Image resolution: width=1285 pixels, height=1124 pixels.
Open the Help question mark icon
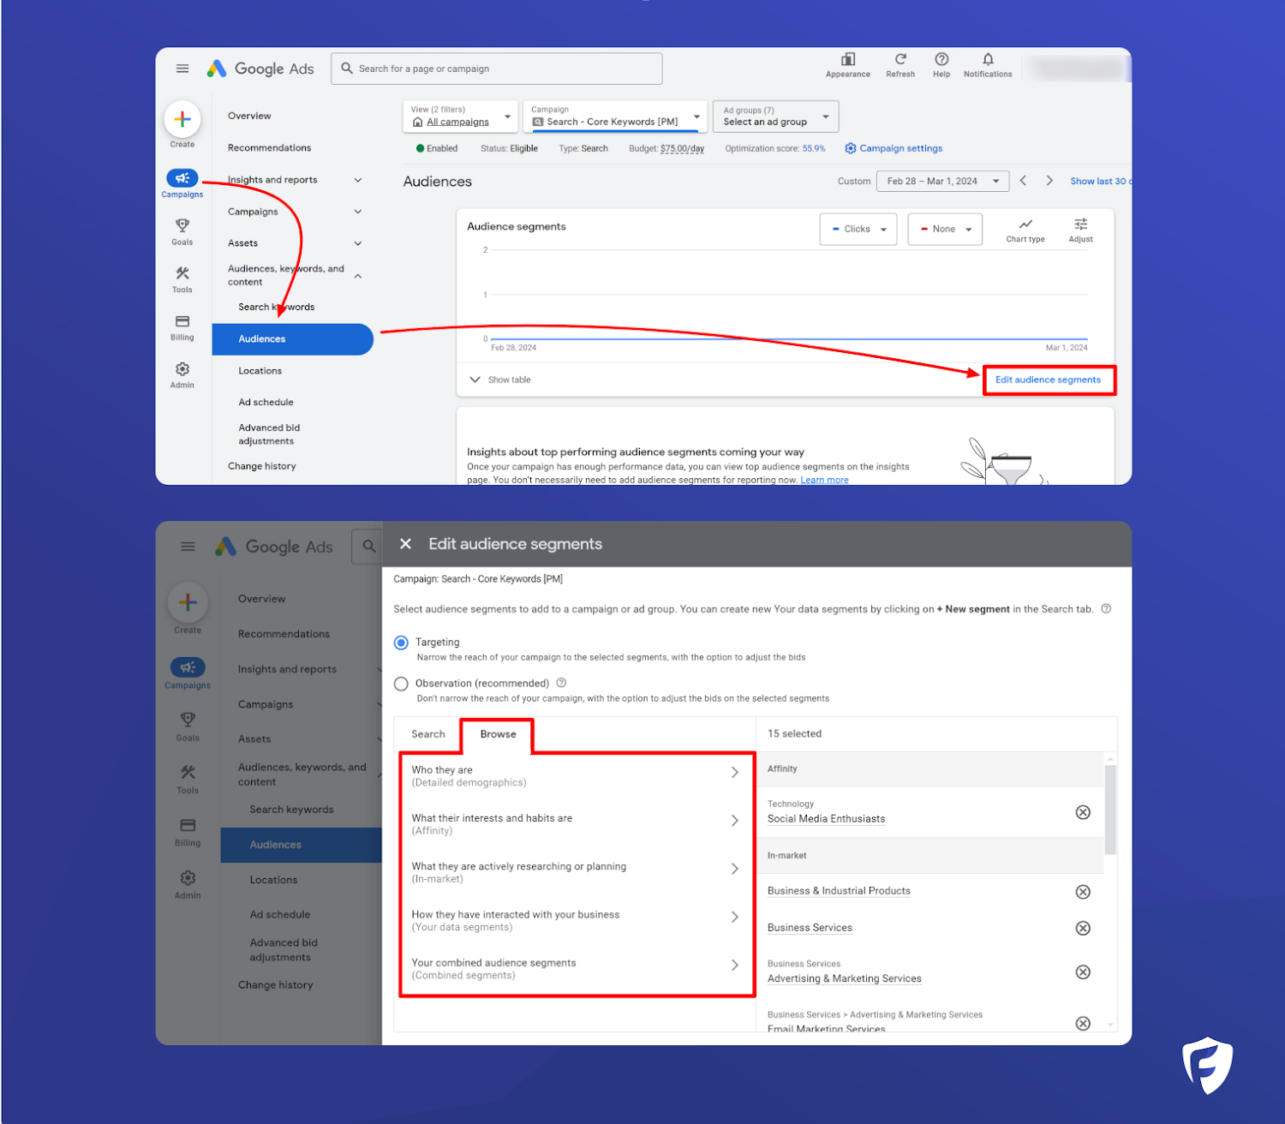(941, 59)
